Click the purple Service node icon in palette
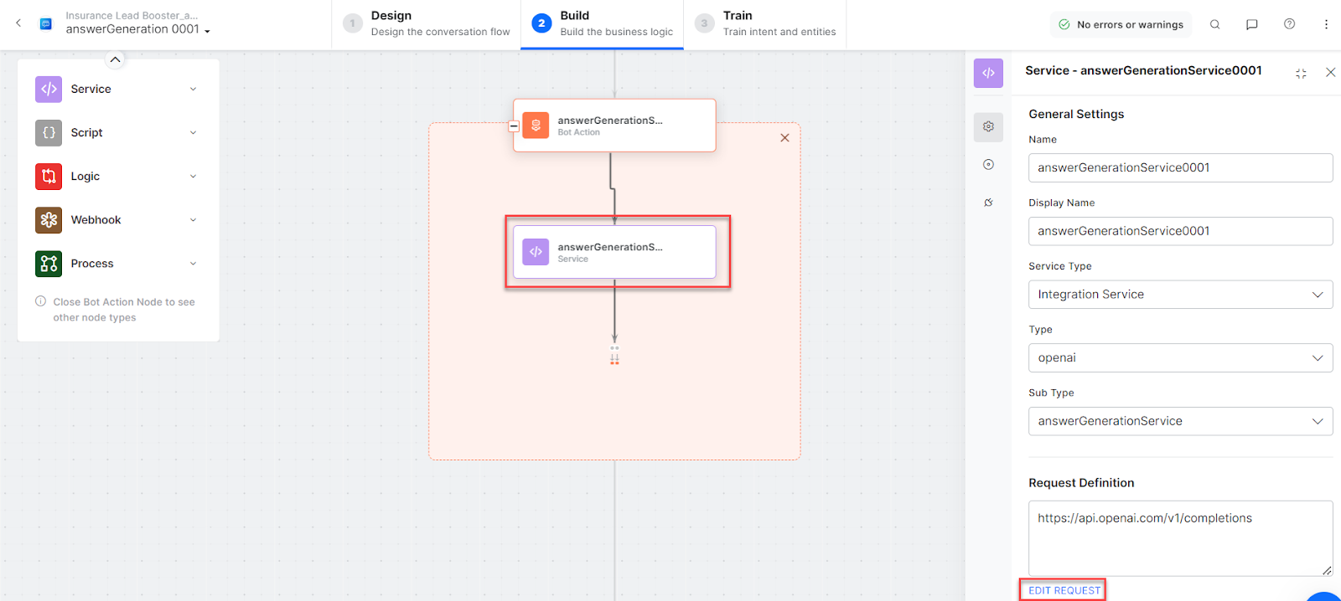The width and height of the screenshot is (1341, 601). point(49,89)
